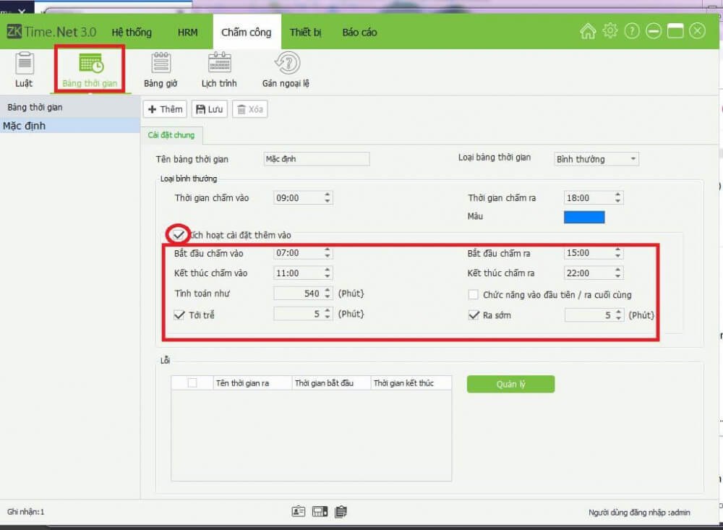This screenshot has width=723, height=530.
Task: Click the clipboard report icon in the status bar
Action: (340, 511)
